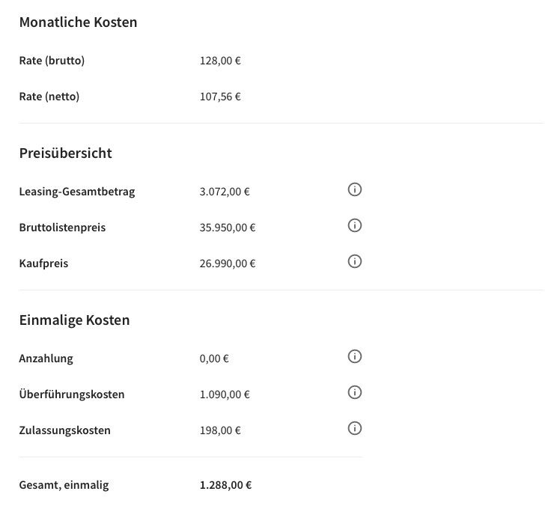Show info tooltip for Kaufpreis

tap(355, 261)
